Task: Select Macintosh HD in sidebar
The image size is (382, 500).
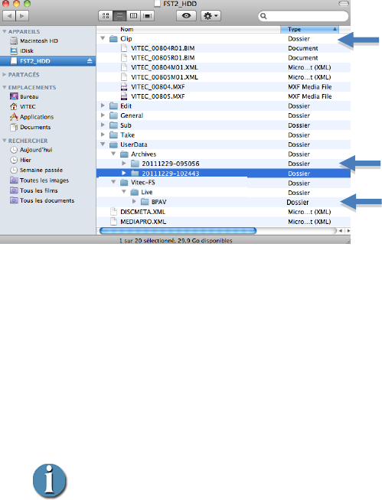Action: click(x=39, y=41)
